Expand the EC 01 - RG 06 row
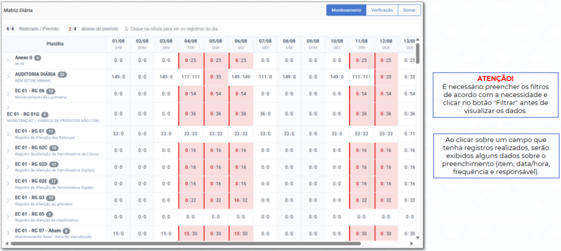The height and width of the screenshot is (251, 561). [x=8, y=94]
